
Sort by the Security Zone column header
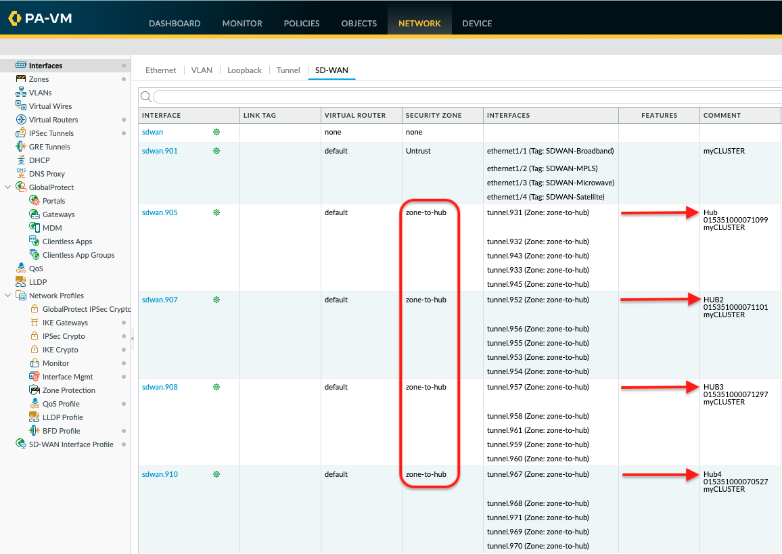click(434, 116)
